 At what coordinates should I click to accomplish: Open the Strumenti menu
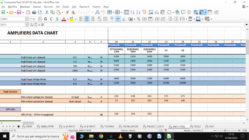84,7
